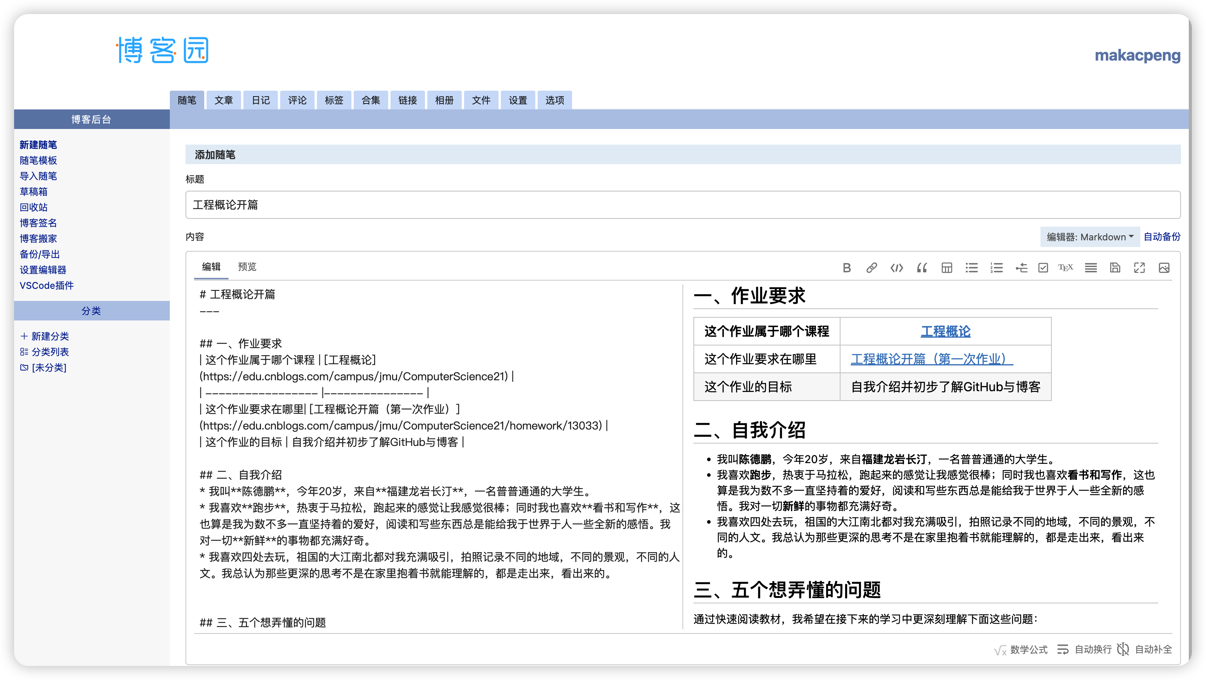Insert a hyperlink via the link icon
This screenshot has width=1206, height=680.
tap(871, 268)
